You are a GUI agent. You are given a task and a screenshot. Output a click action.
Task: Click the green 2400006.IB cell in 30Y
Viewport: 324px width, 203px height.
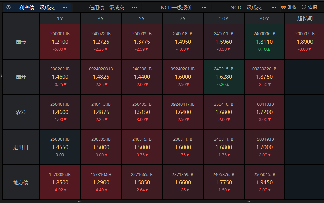click(x=264, y=42)
